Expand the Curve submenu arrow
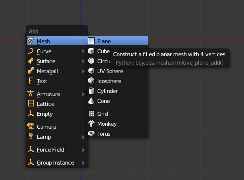The width and height of the screenshot is (244, 180). pyautogui.click(x=83, y=51)
